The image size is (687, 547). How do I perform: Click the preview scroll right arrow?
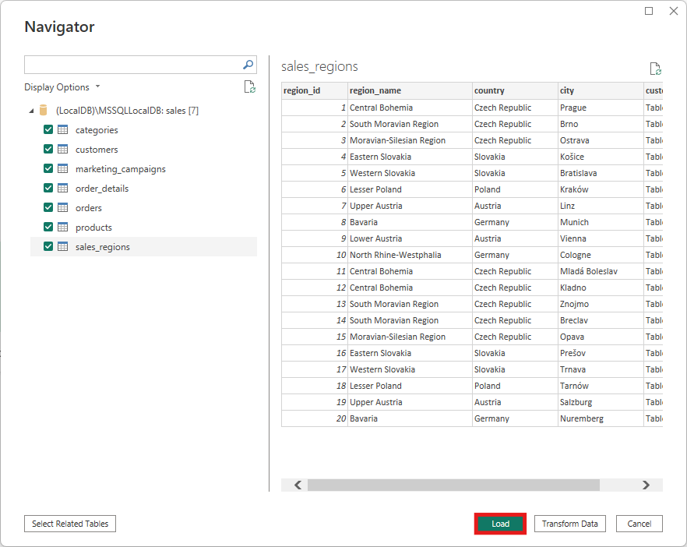pos(646,485)
